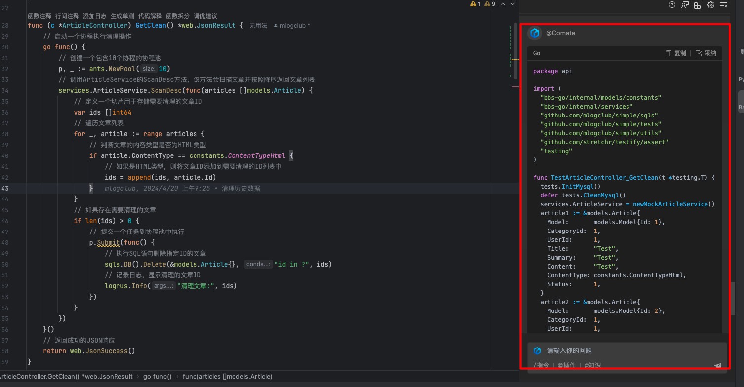The width and height of the screenshot is (744, 387).
Task: Click the 函数注释 code lens
Action: click(x=39, y=16)
